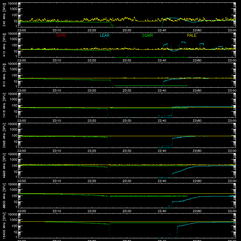Click the 22:10 tick of the 610 MHz plot
The image size is (241, 241).
tap(57, 91)
